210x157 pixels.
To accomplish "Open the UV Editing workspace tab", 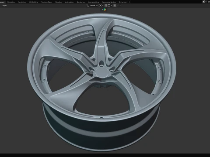I will (34, 2).
